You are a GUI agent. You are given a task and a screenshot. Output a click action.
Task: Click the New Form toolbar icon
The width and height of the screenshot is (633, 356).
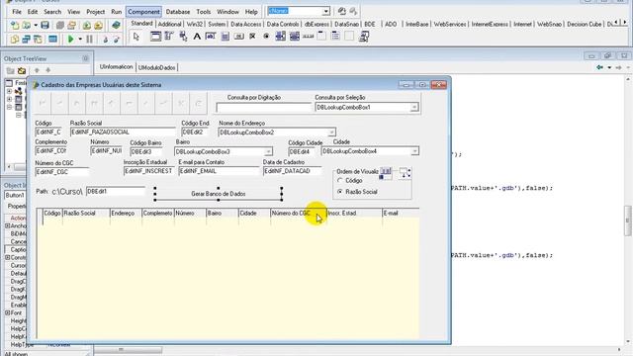(52, 40)
